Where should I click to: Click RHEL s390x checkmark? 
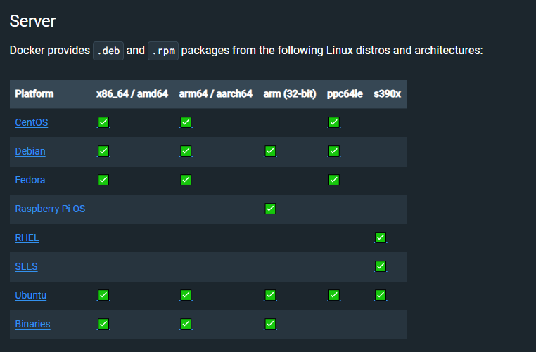point(381,237)
